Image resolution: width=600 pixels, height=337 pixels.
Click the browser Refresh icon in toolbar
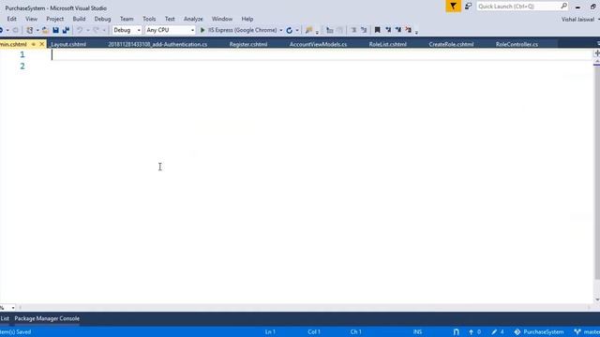pos(290,30)
